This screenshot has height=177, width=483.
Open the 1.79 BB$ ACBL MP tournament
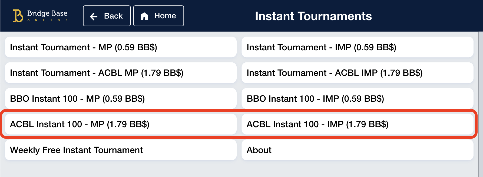[120, 73]
